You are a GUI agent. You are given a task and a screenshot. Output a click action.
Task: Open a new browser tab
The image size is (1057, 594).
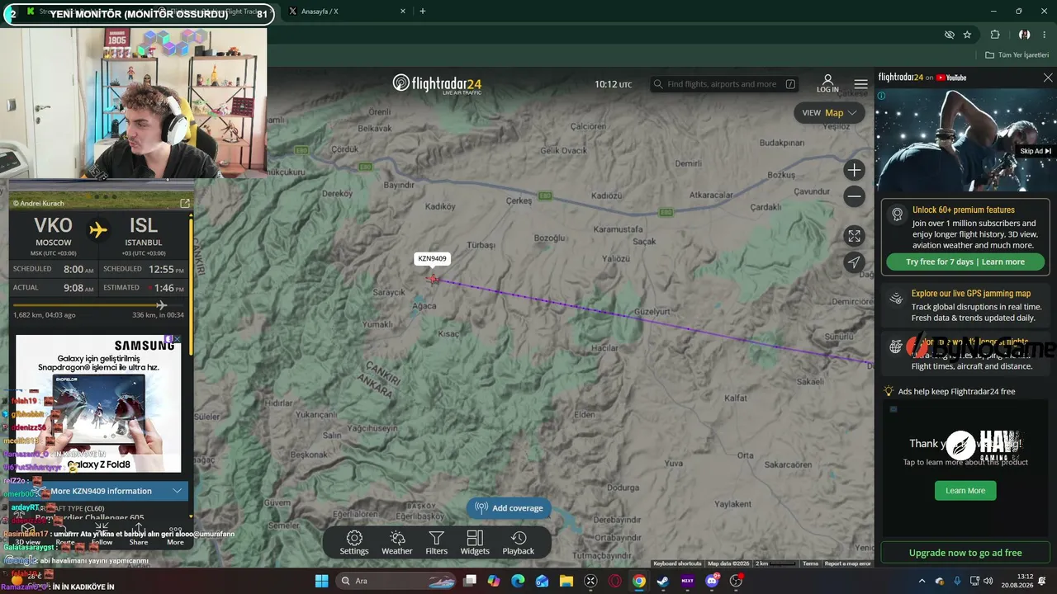click(x=423, y=12)
